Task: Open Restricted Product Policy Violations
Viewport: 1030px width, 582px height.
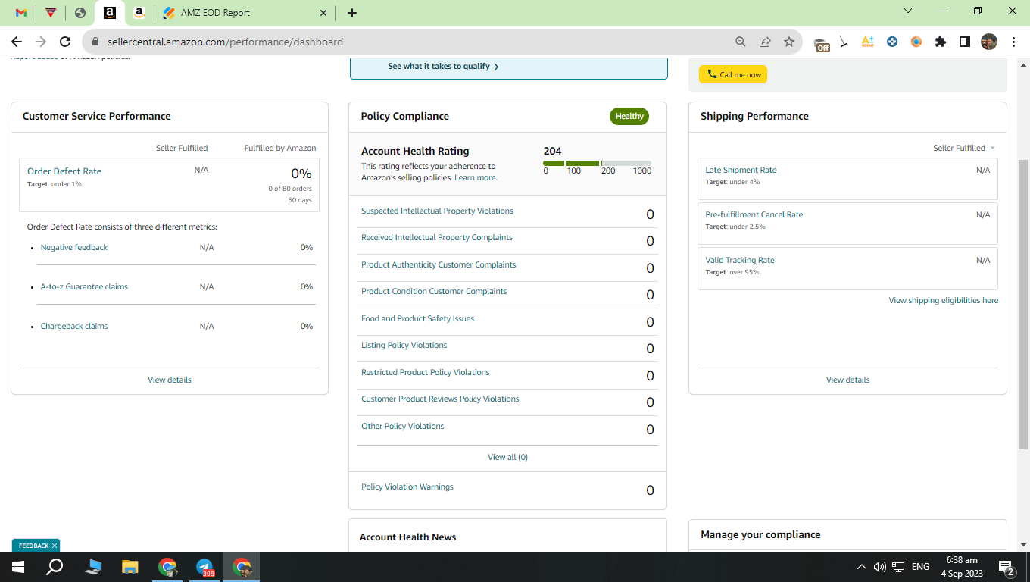Action: coord(426,372)
